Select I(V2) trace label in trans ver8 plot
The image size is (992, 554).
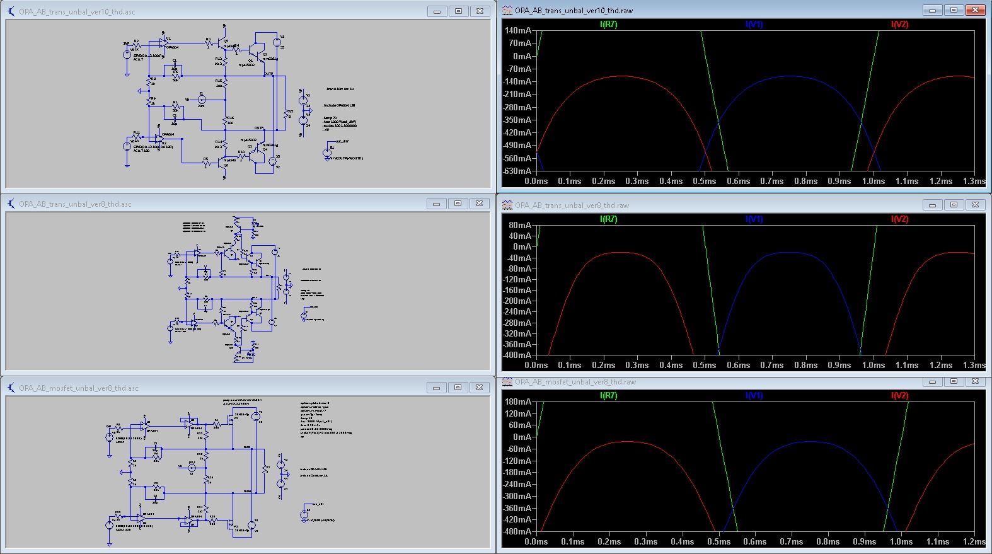pyautogui.click(x=899, y=219)
